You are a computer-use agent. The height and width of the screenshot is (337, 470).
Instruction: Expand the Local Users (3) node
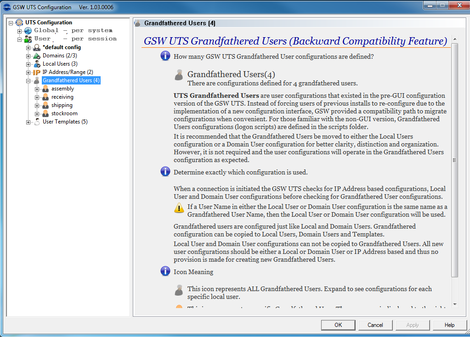click(x=28, y=64)
